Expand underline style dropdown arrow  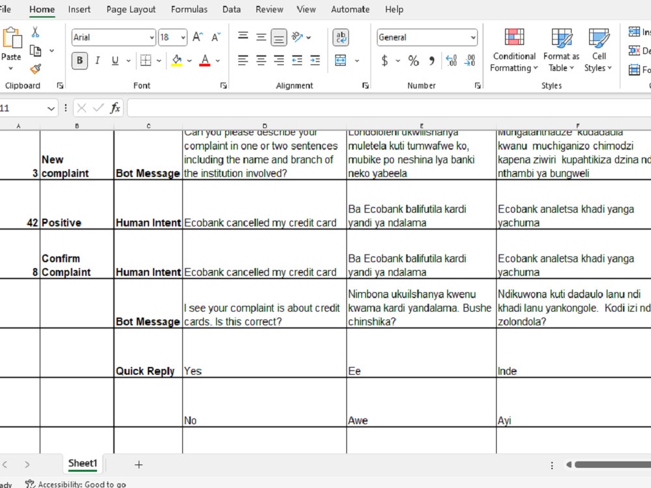tap(129, 61)
